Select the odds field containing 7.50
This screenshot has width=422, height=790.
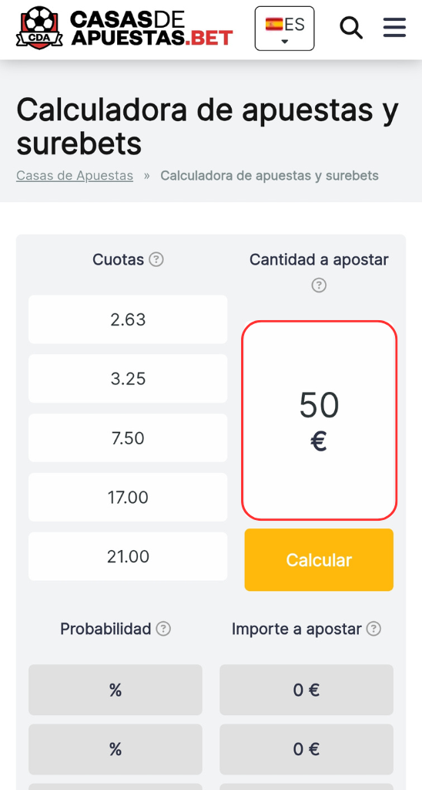[128, 438]
